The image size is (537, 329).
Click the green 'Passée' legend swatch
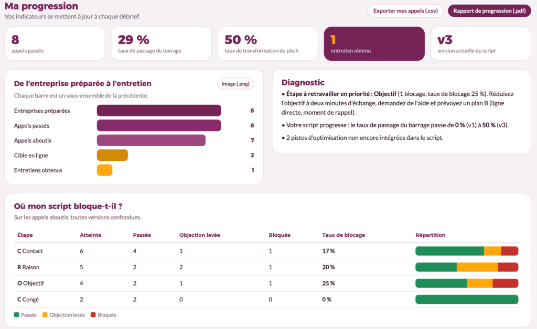click(x=16, y=315)
